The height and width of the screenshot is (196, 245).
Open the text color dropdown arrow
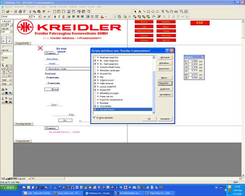(106, 16)
